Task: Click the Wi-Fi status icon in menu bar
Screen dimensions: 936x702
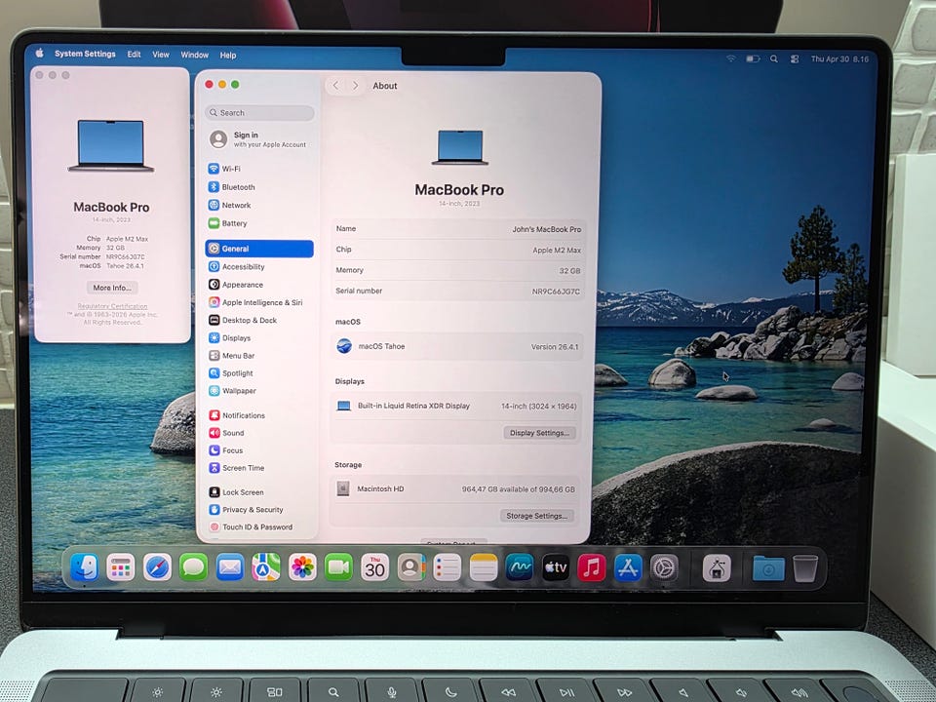Action: [x=731, y=58]
